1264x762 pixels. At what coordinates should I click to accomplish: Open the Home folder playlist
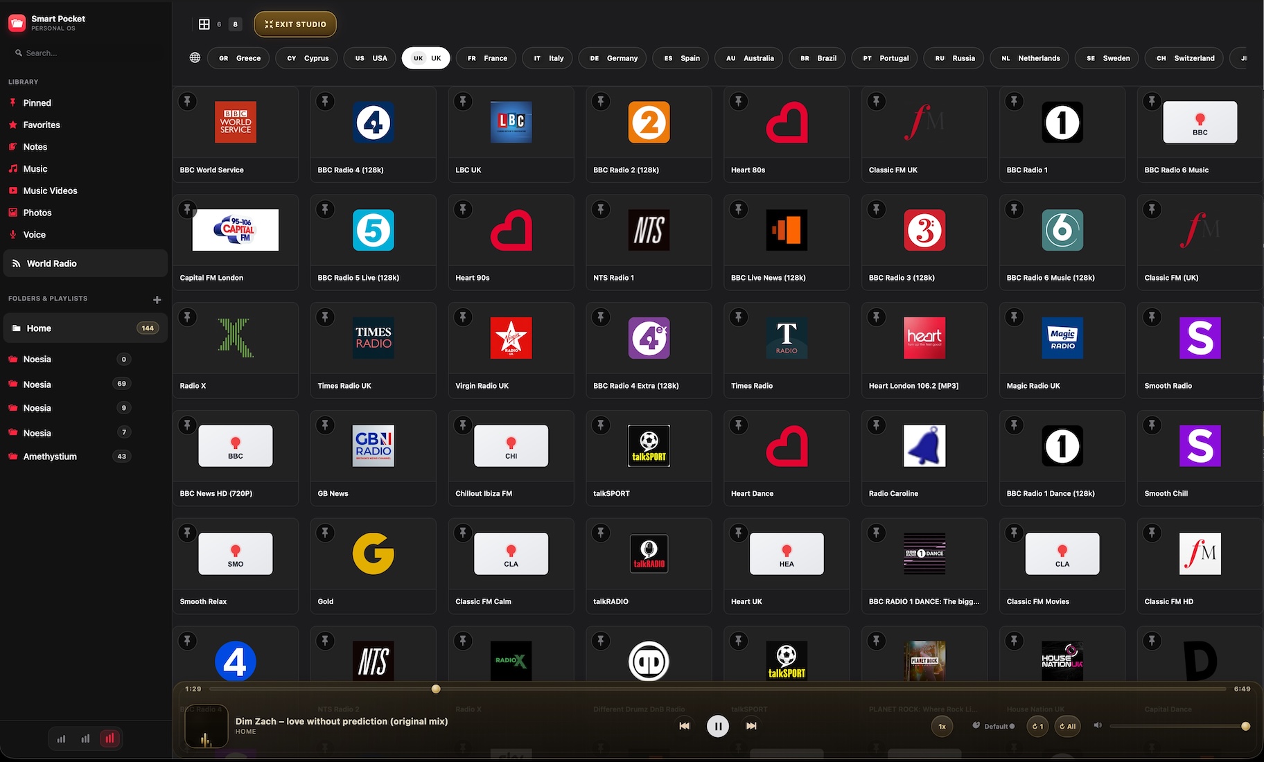(x=86, y=328)
